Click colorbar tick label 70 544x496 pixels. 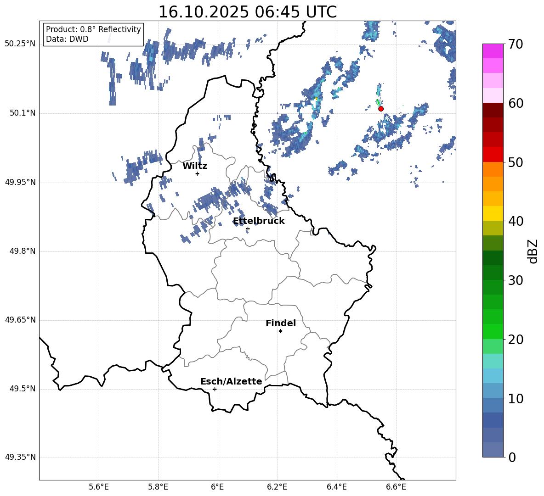point(516,44)
